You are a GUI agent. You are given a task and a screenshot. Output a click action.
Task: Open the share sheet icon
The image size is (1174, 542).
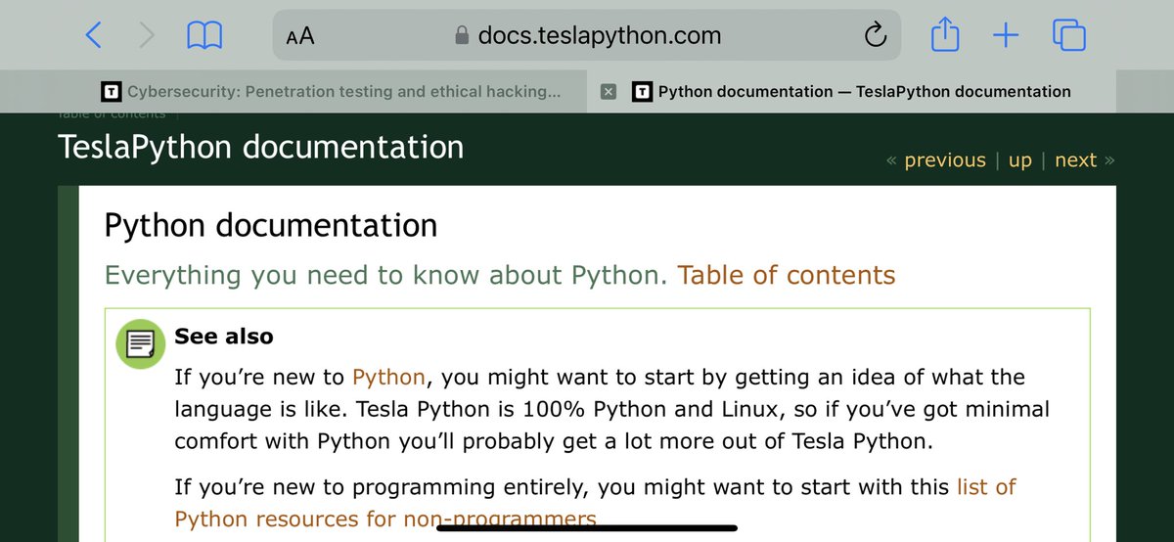(x=945, y=36)
